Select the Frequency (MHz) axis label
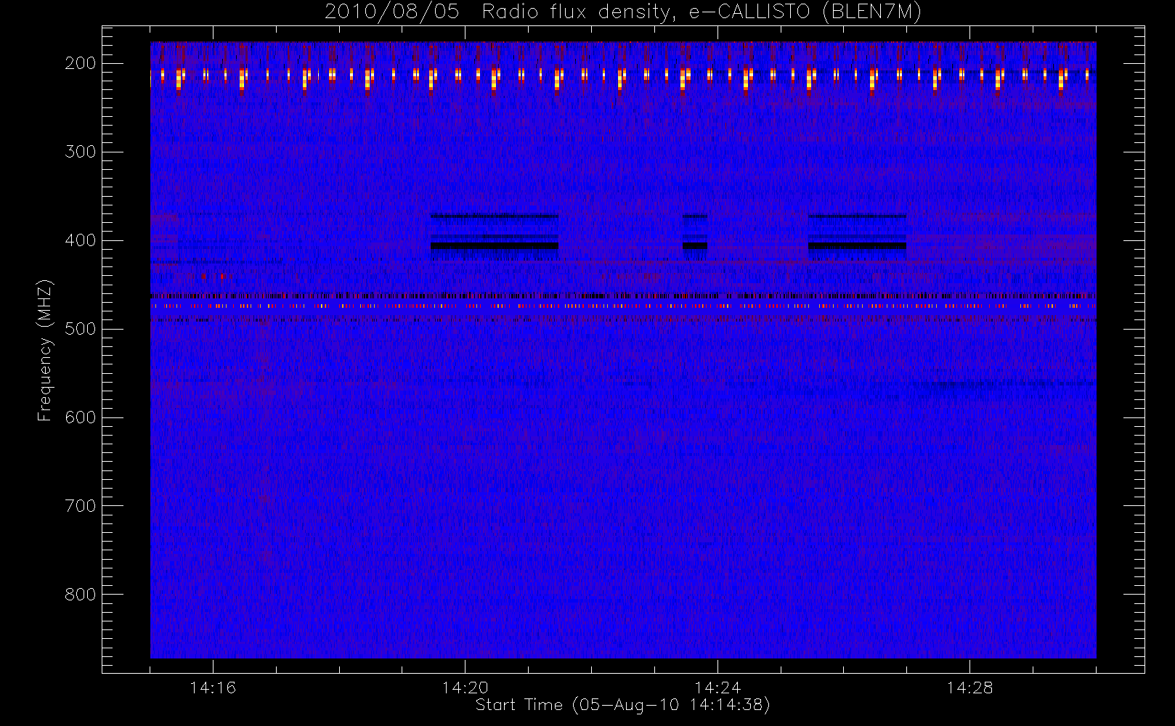The width and height of the screenshot is (1175, 726). pyautogui.click(x=45, y=350)
